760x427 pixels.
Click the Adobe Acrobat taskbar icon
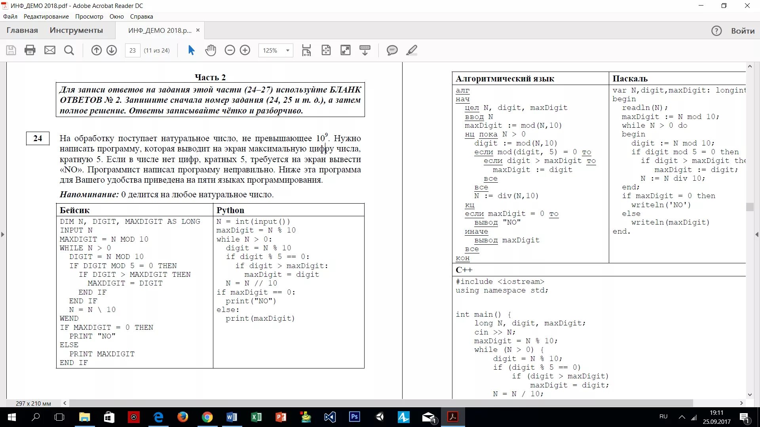452,417
